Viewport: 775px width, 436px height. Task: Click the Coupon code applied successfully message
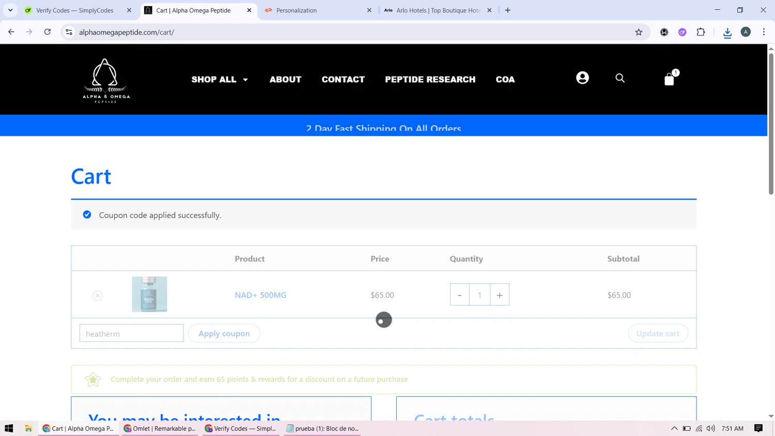pyautogui.click(x=160, y=215)
